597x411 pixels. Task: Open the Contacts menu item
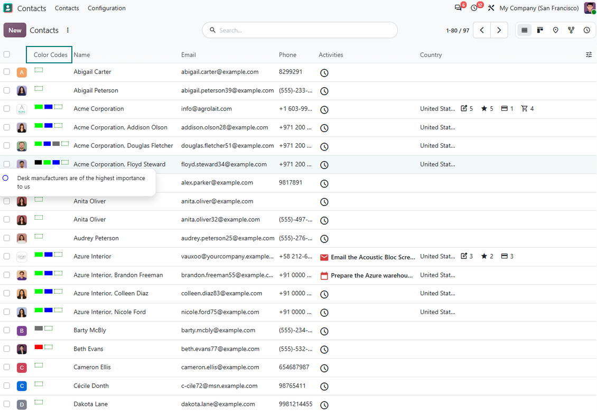[67, 8]
